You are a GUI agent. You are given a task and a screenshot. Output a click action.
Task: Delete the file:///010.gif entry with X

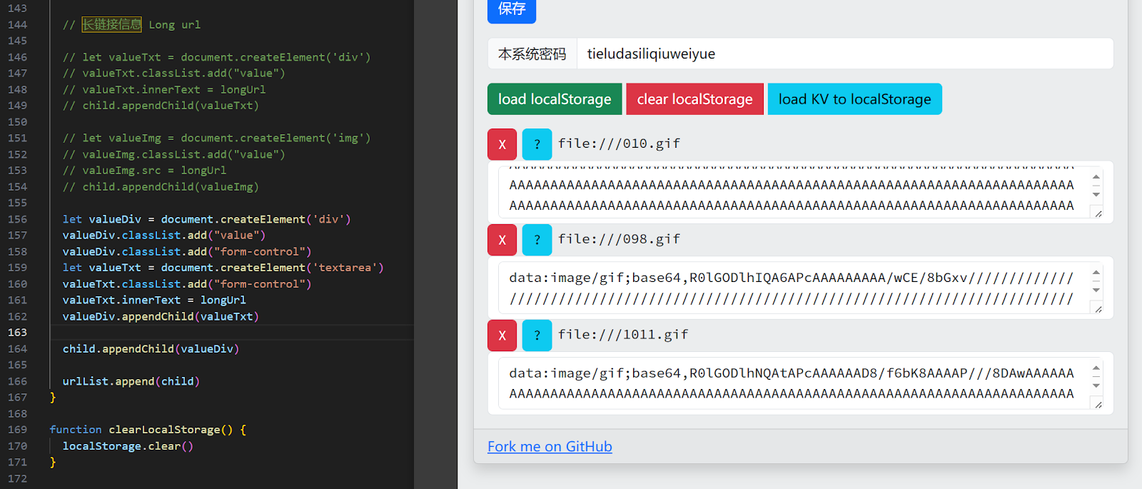pyautogui.click(x=502, y=144)
